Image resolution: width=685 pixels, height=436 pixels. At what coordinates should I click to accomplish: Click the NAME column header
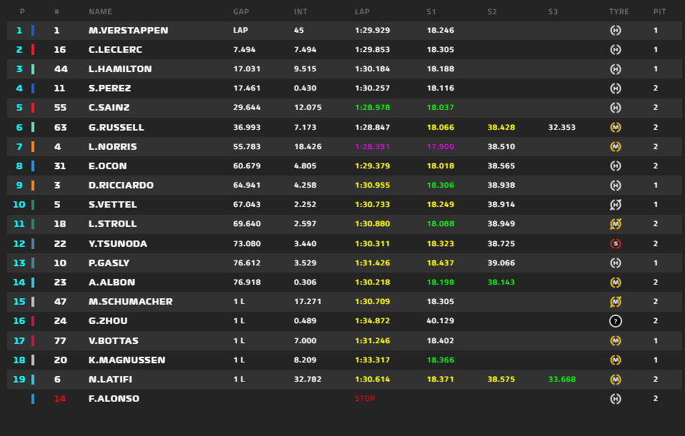[x=100, y=12]
